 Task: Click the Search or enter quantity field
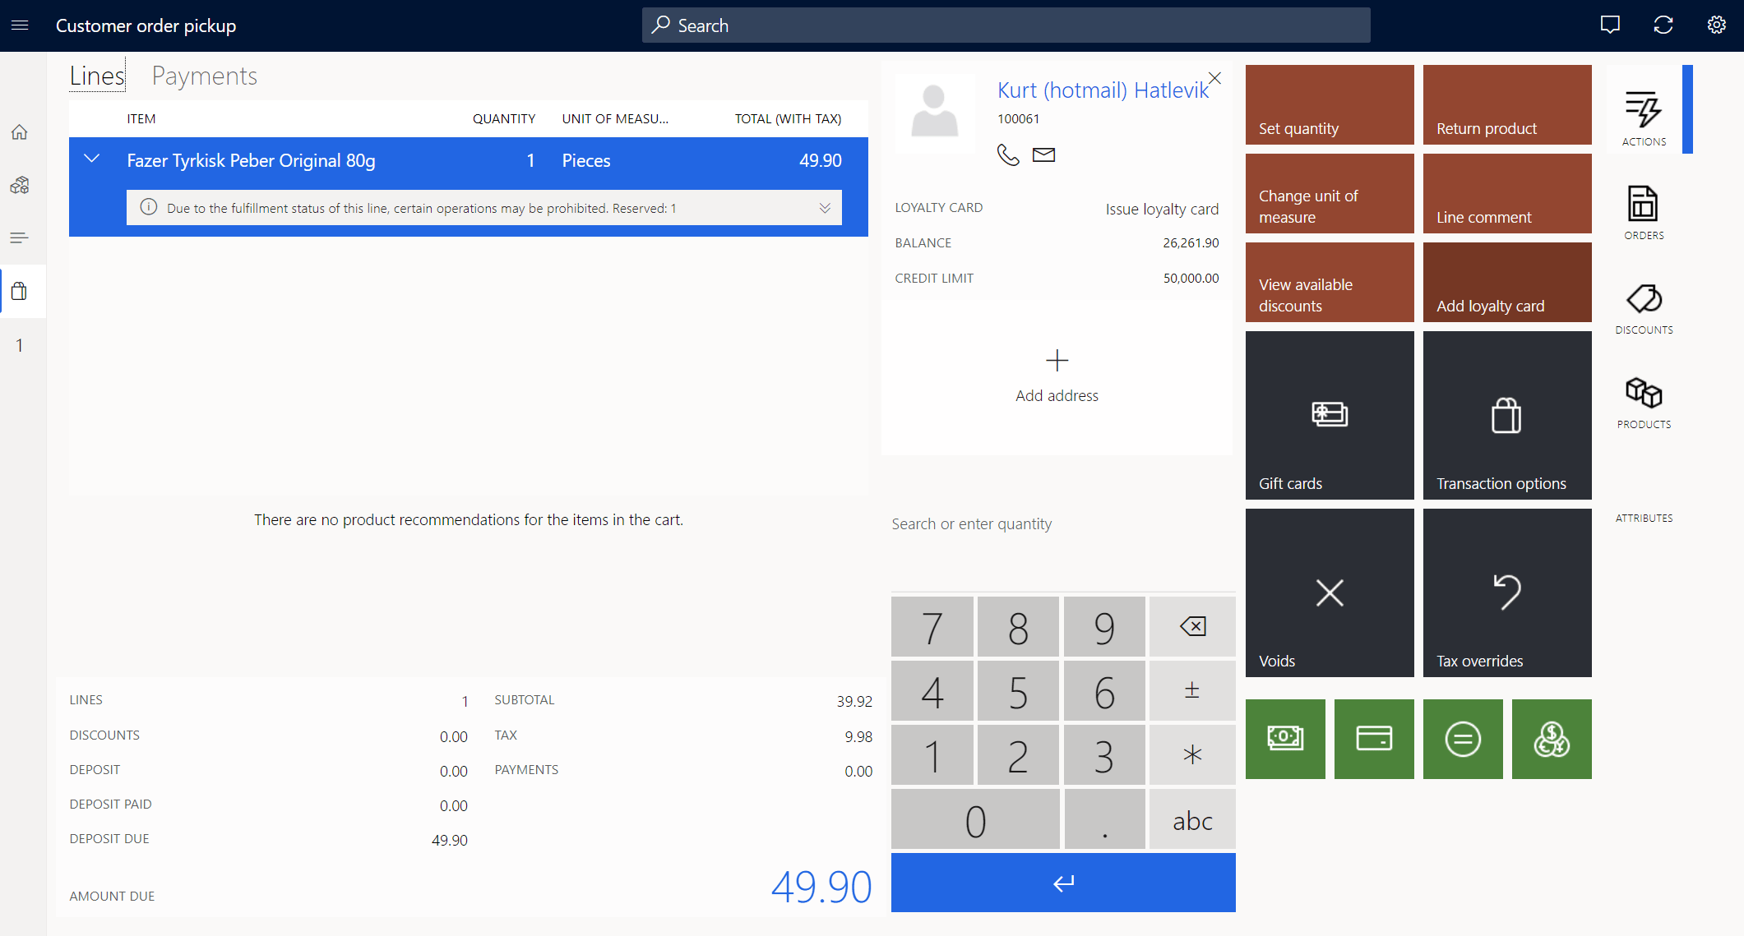pos(1061,524)
